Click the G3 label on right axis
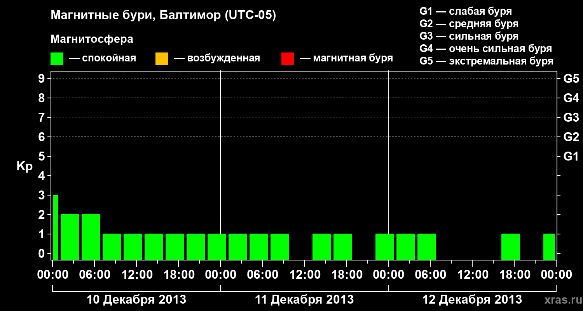The image size is (583, 311). tap(571, 117)
